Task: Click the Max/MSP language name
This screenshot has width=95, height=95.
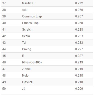Action: (x=28, y=3)
